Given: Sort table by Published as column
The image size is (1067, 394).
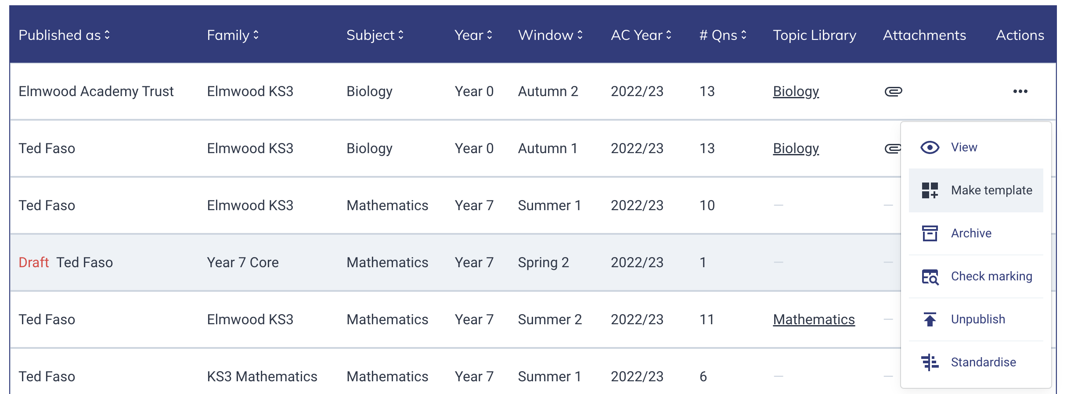Looking at the screenshot, I should pyautogui.click(x=64, y=35).
